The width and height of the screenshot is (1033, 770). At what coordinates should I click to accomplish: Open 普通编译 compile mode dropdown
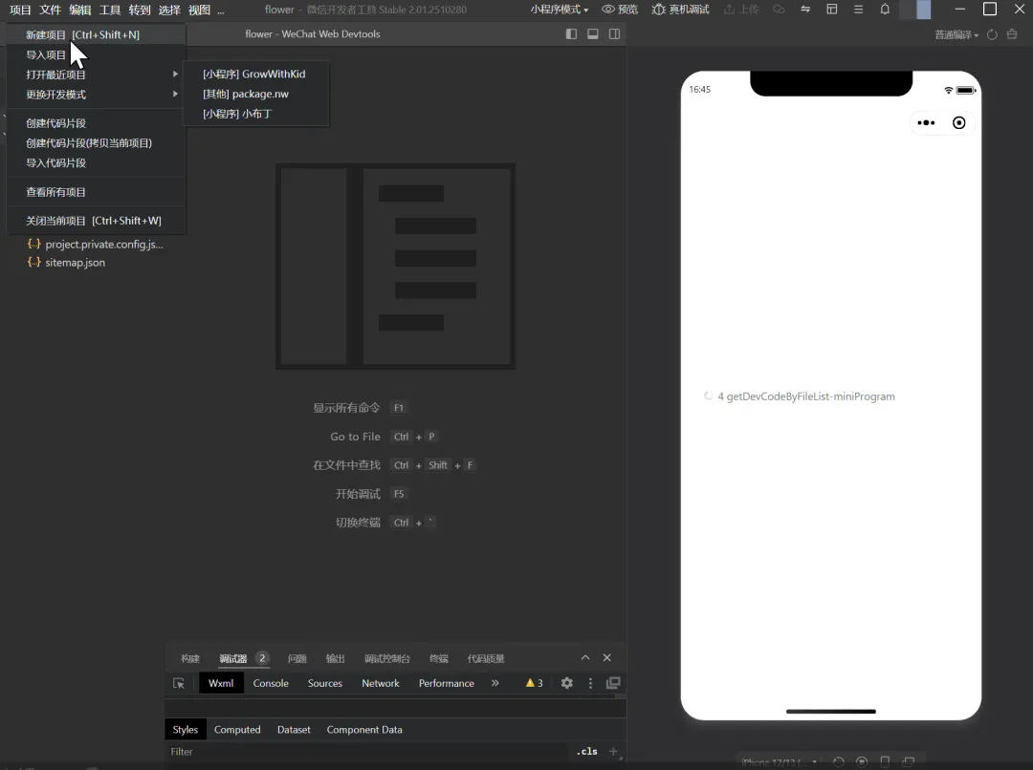956,34
